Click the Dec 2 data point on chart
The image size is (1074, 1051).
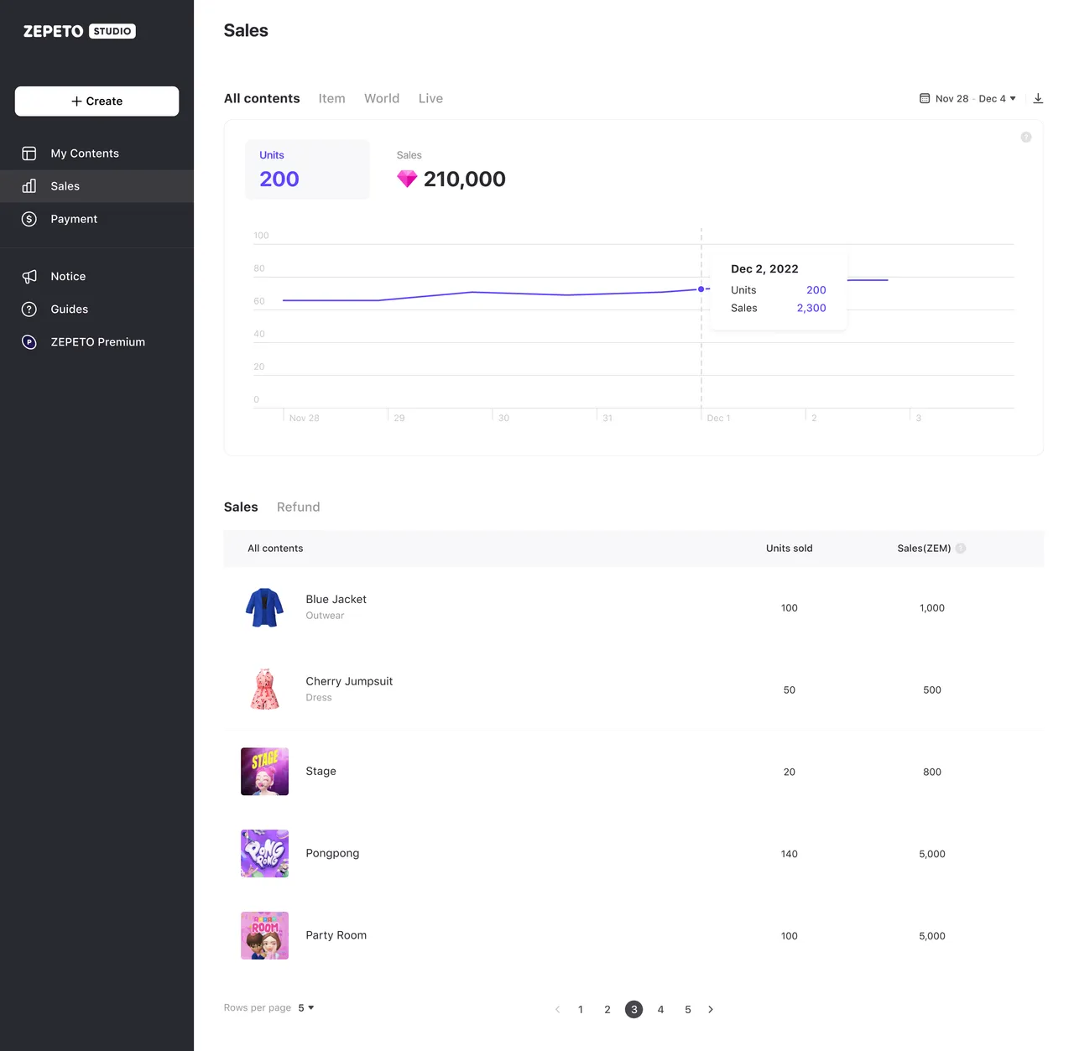pos(701,289)
